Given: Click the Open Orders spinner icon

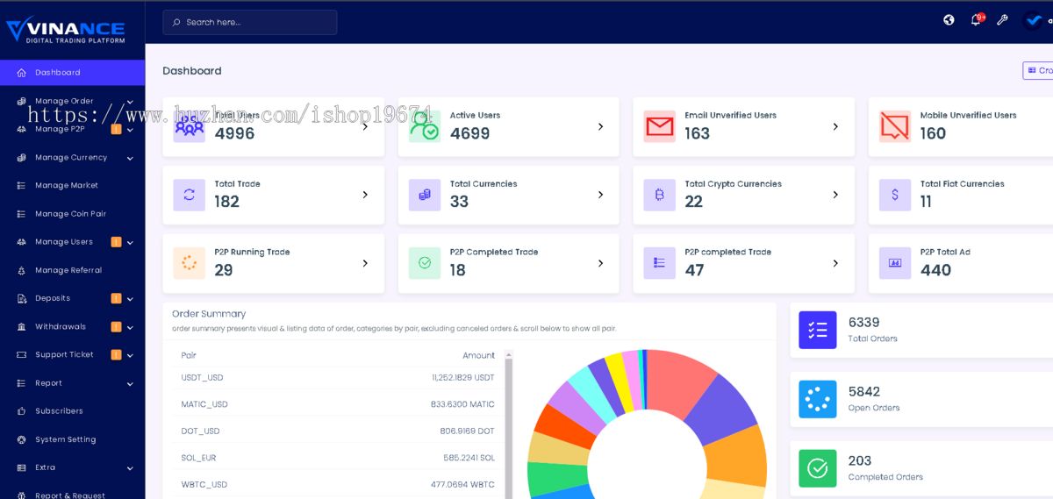Looking at the screenshot, I should (818, 399).
